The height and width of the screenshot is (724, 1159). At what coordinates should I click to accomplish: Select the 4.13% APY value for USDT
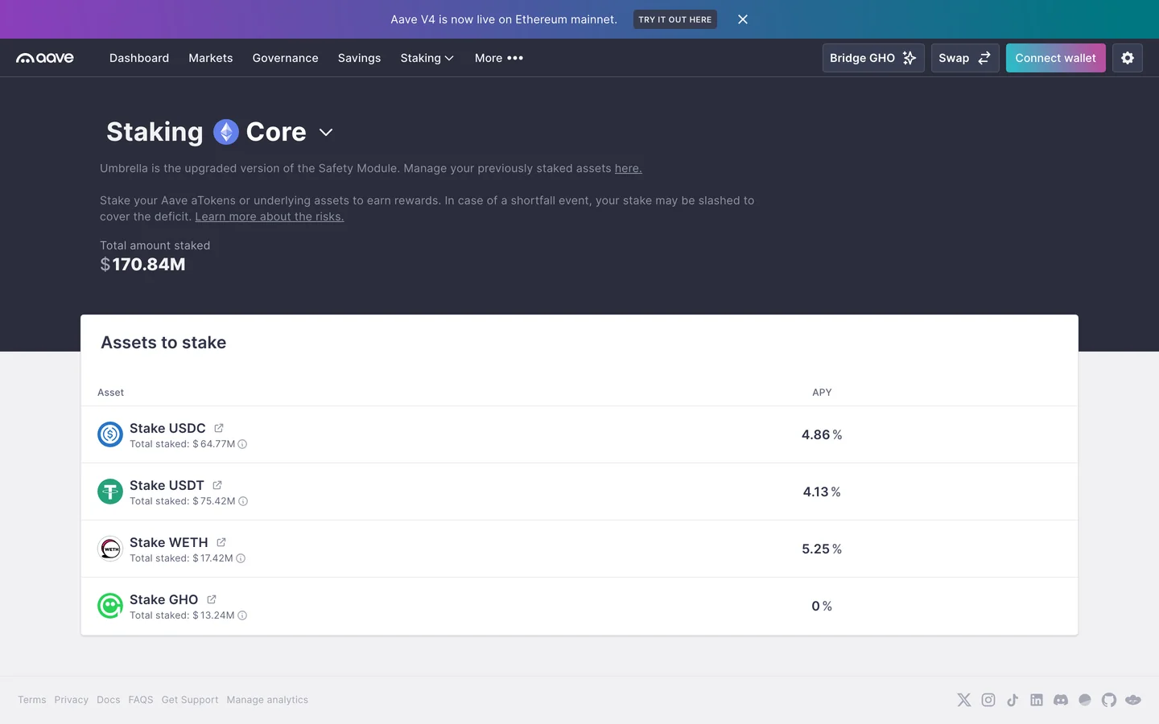click(822, 492)
